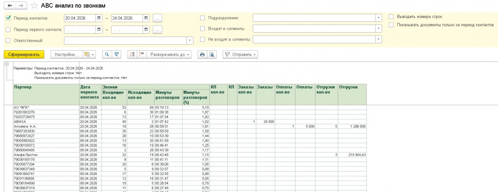This screenshot has width=498, height=192.
Task: Expand all groups icon
Action: tap(141, 55)
